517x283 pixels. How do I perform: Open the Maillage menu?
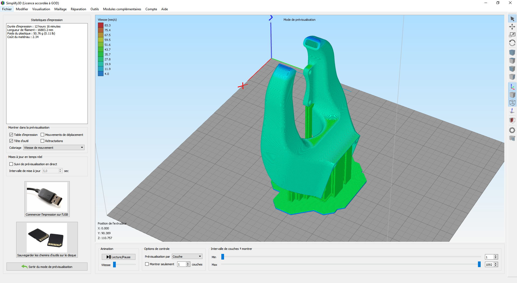pos(60,9)
